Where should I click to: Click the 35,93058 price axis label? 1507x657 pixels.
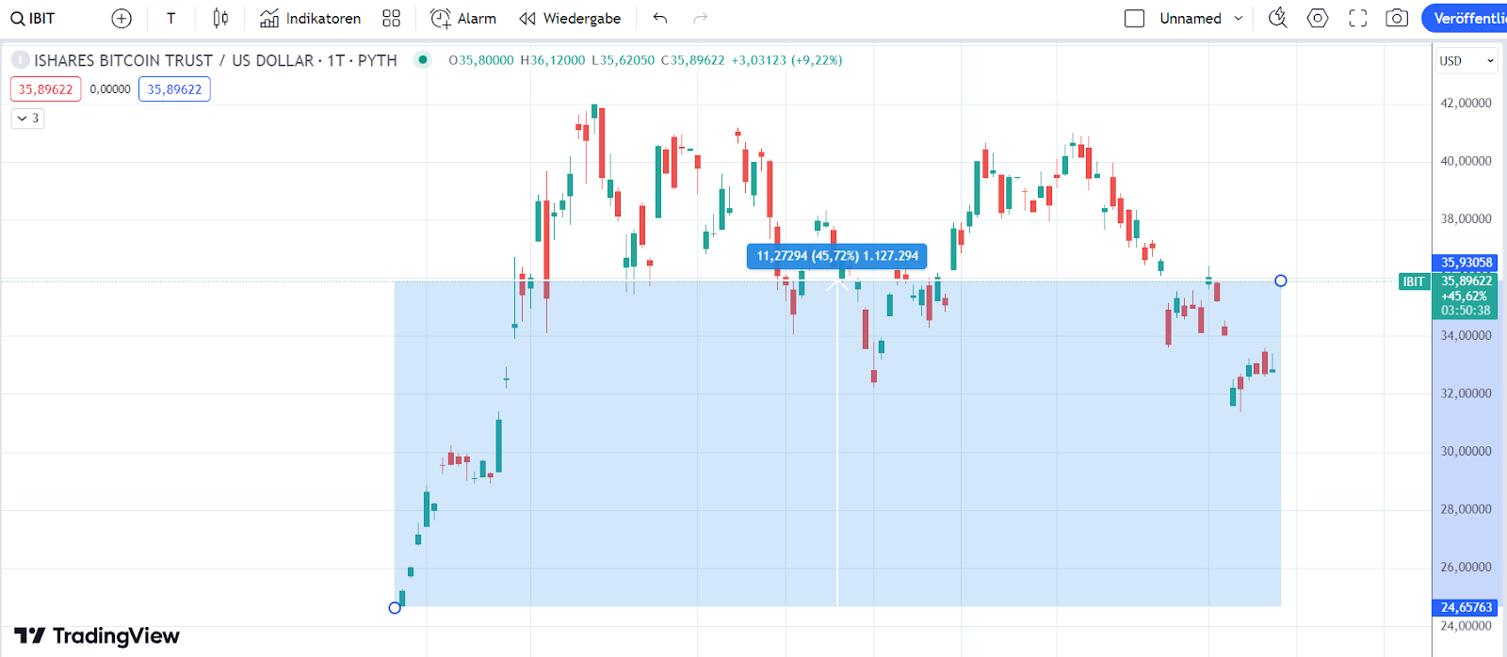(1466, 263)
